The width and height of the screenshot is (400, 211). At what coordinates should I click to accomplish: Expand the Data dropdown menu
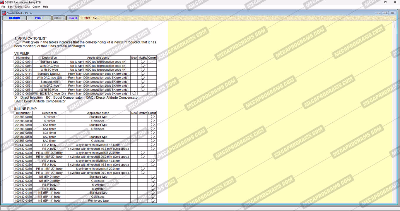pos(27,7)
